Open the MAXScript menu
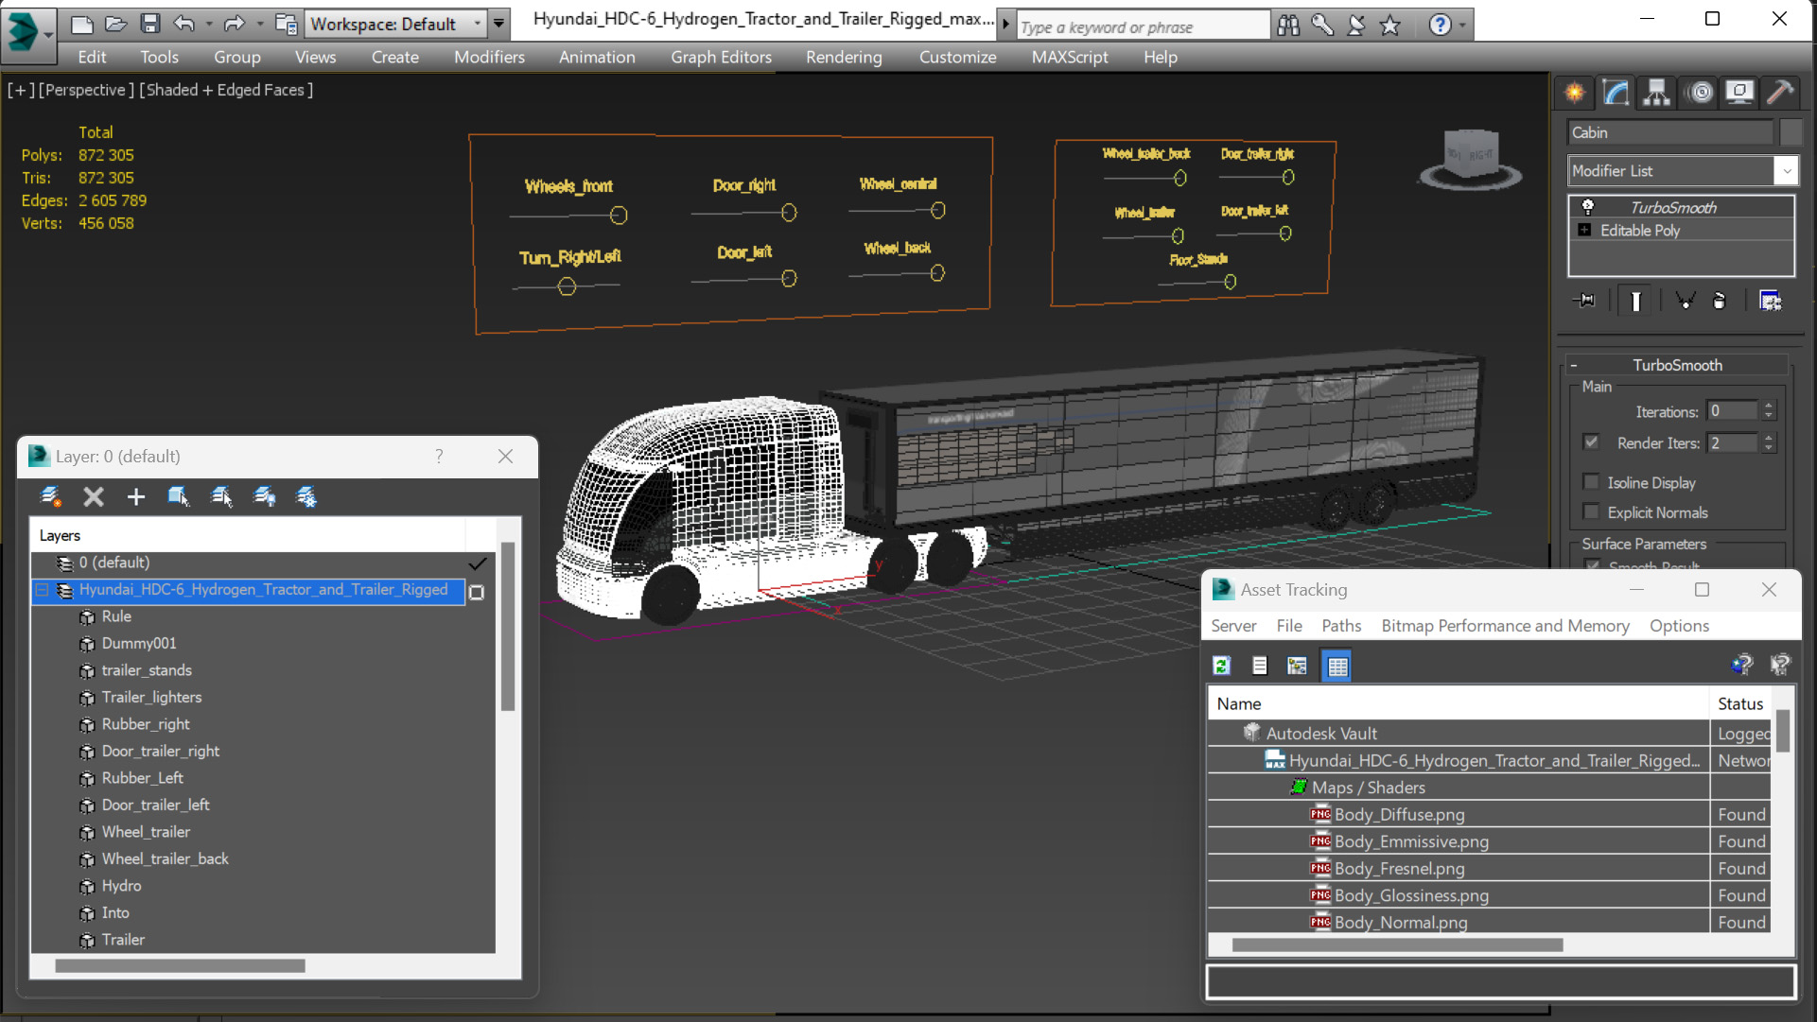Screen dimensions: 1817x1022 (x=1070, y=57)
